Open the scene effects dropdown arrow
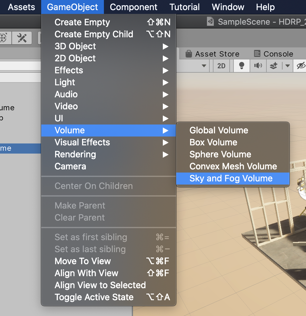 [288, 66]
